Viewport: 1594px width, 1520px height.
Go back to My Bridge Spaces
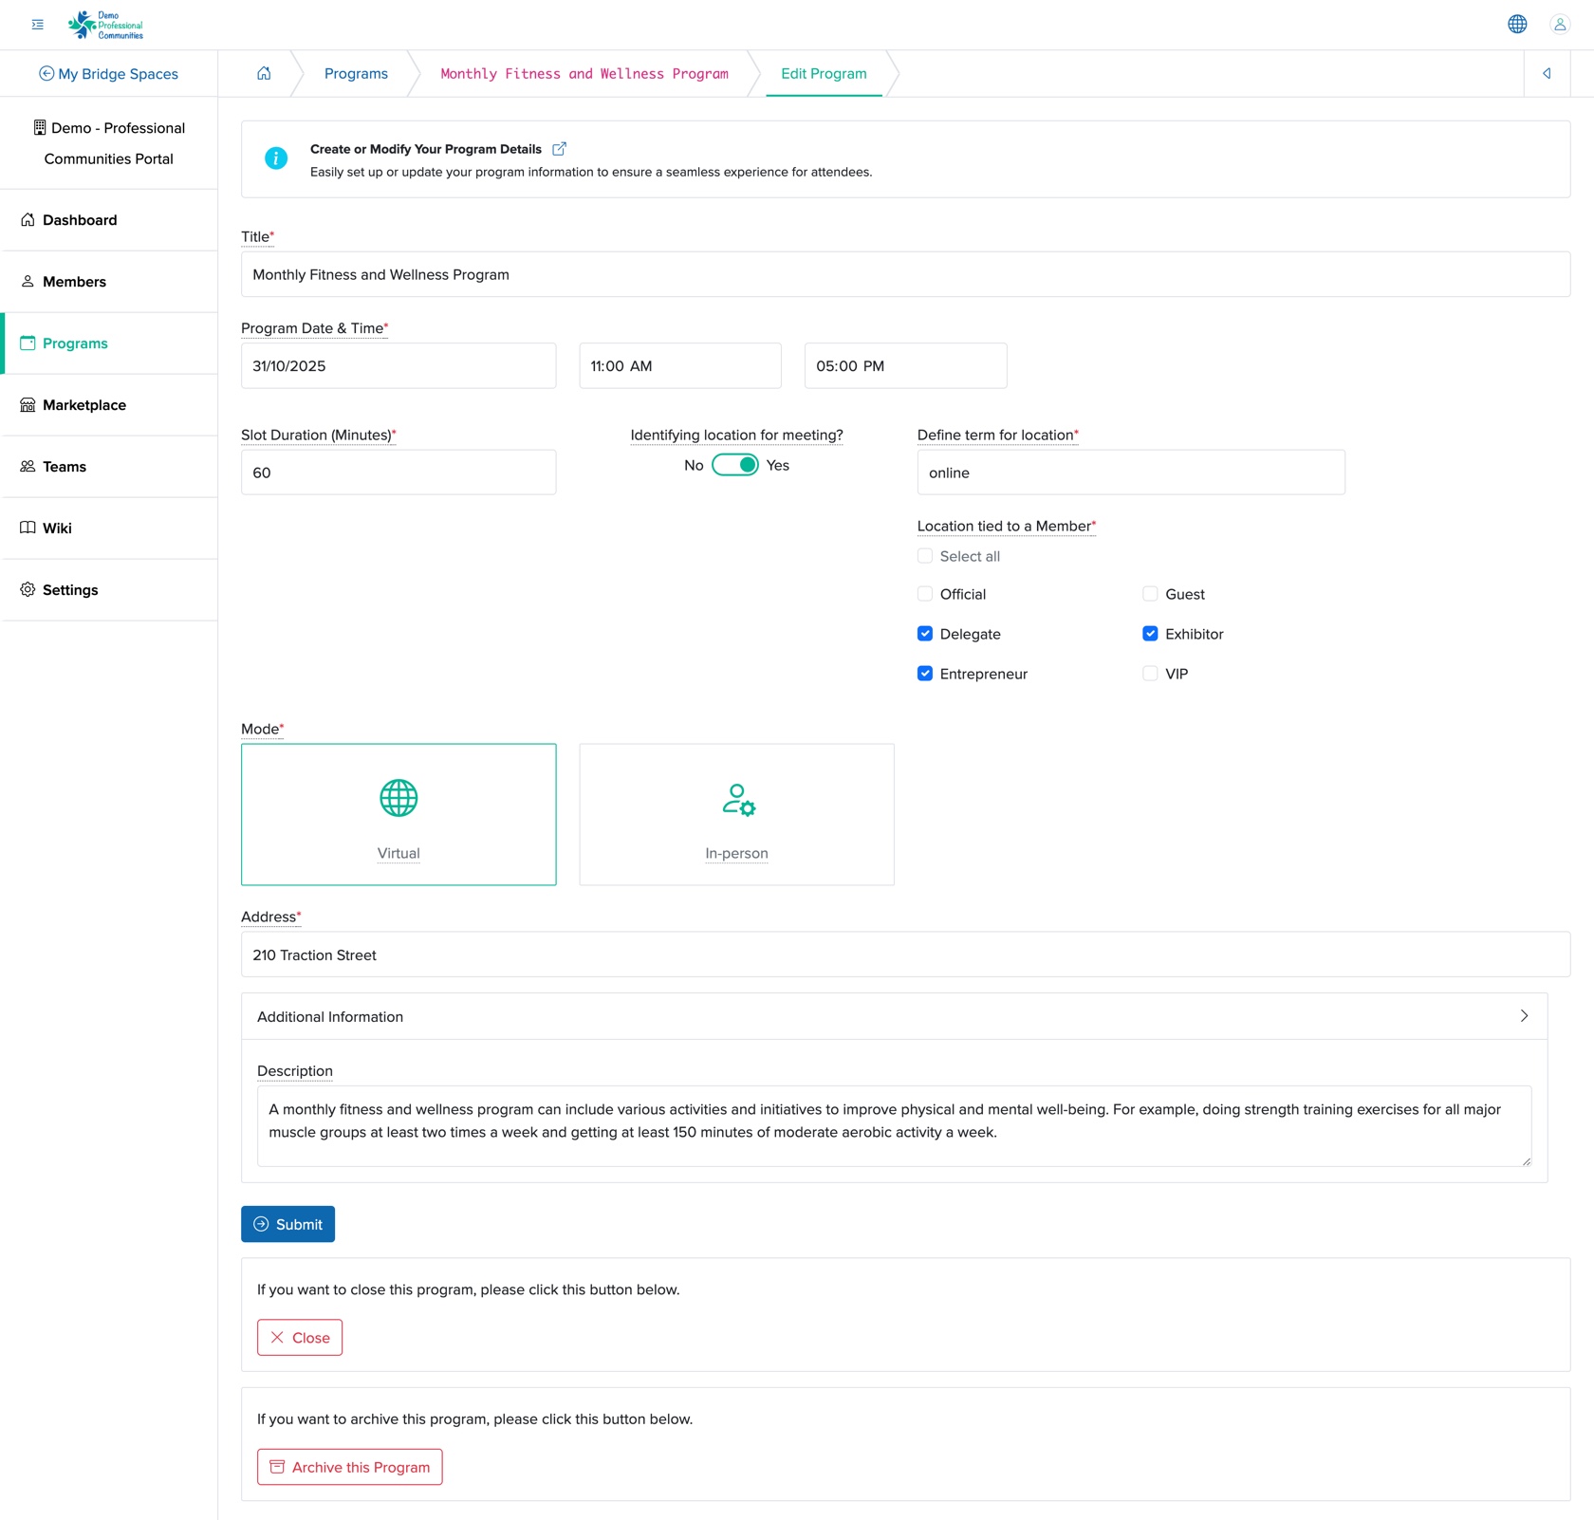click(108, 74)
